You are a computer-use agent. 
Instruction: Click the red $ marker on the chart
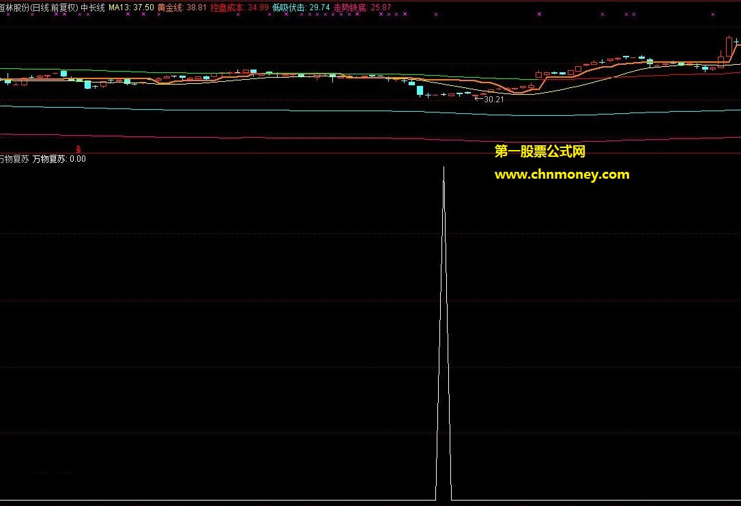[x=78, y=149]
